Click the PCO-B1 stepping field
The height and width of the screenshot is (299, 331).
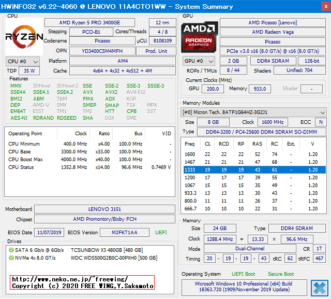(91, 32)
